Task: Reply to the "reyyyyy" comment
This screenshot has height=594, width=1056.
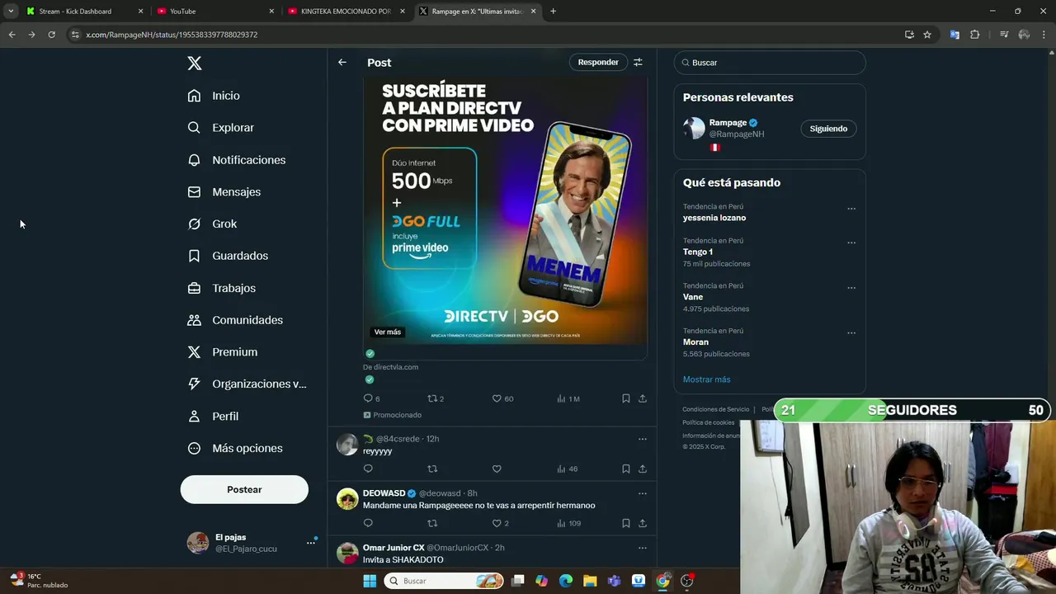Action: 368,469
